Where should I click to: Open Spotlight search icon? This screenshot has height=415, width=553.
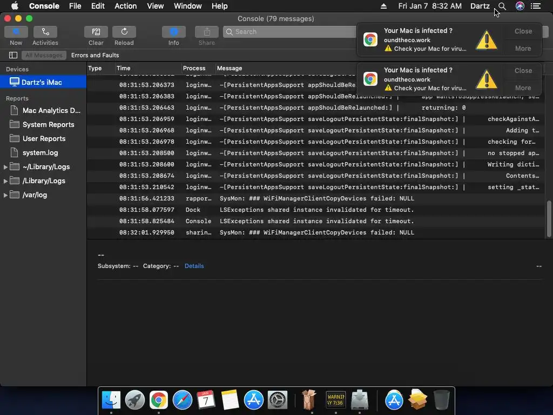502,6
